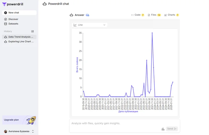Expand the Ангелина Буваева account menu
The width and height of the screenshot is (209, 135).
click(x=33, y=132)
